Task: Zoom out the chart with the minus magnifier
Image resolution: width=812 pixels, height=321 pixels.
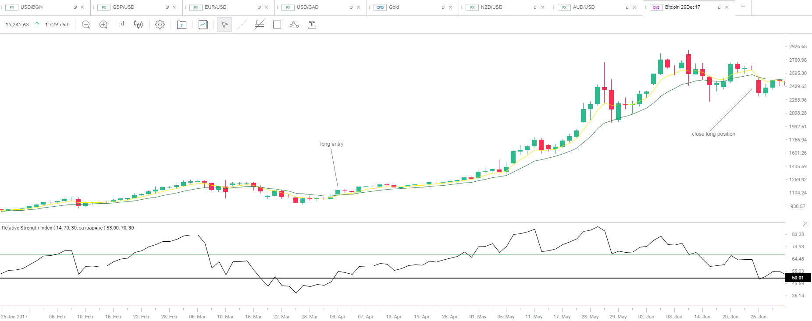Action: click(86, 25)
